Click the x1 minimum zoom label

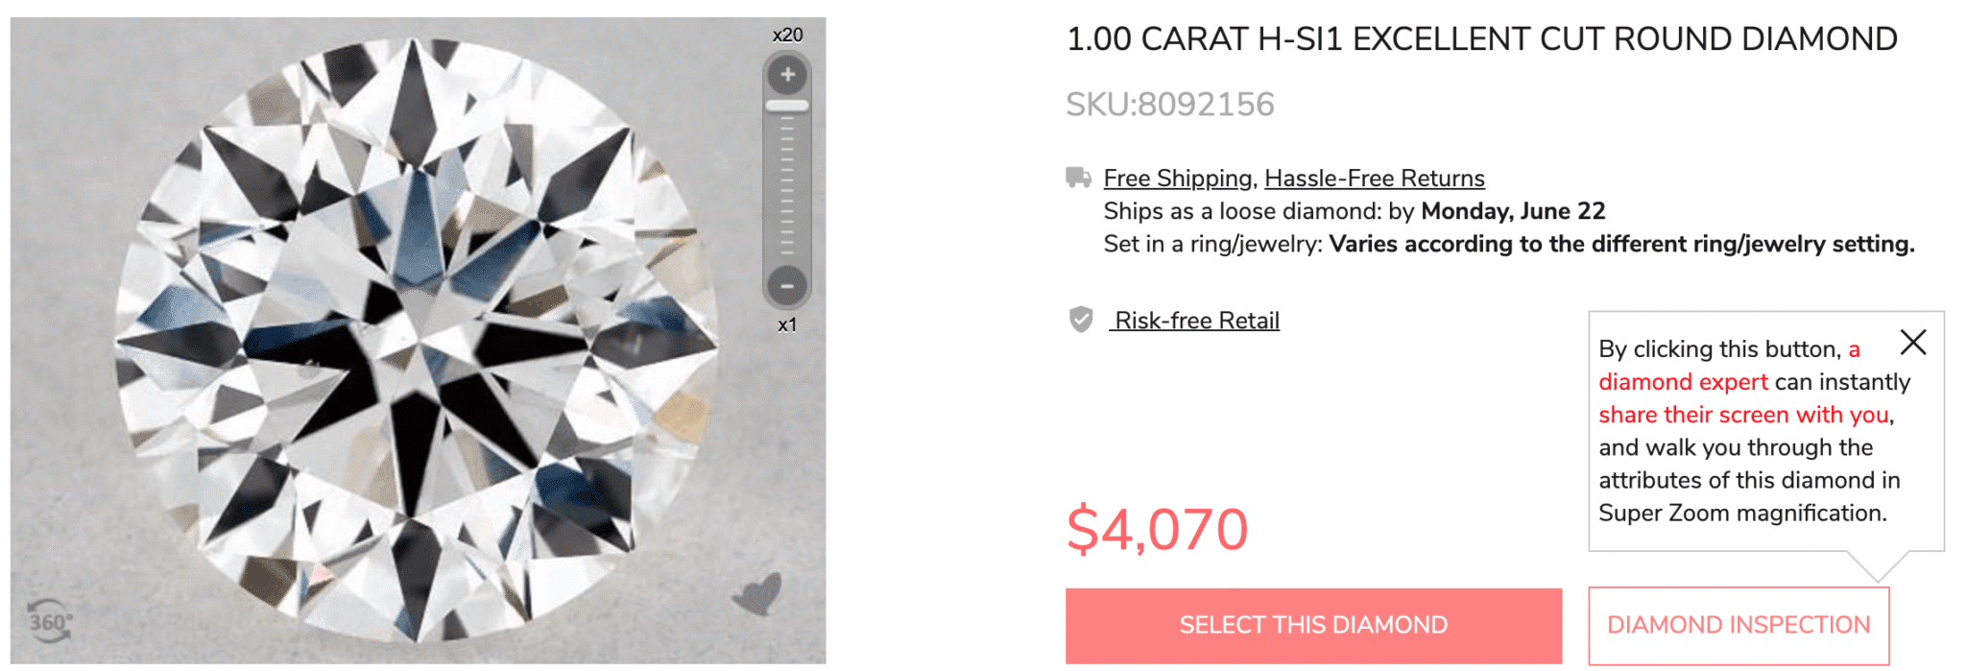coord(787,325)
